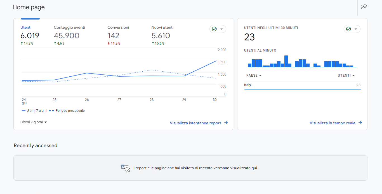Click the June 30 point on line chart
The height and width of the screenshot is (194, 382).
coord(216,61)
